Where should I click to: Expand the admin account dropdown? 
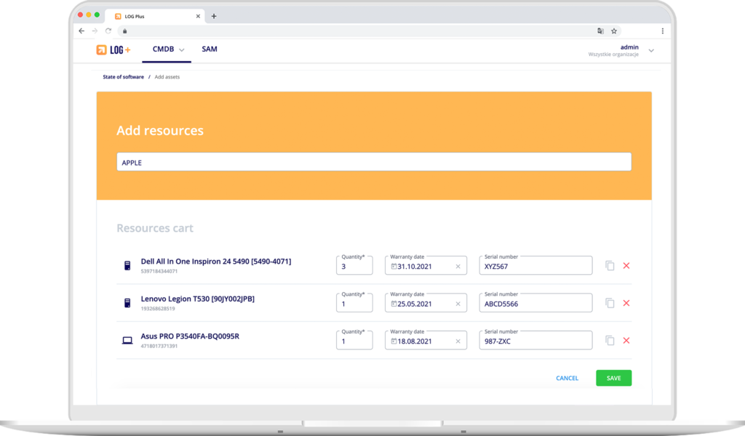pyautogui.click(x=651, y=51)
